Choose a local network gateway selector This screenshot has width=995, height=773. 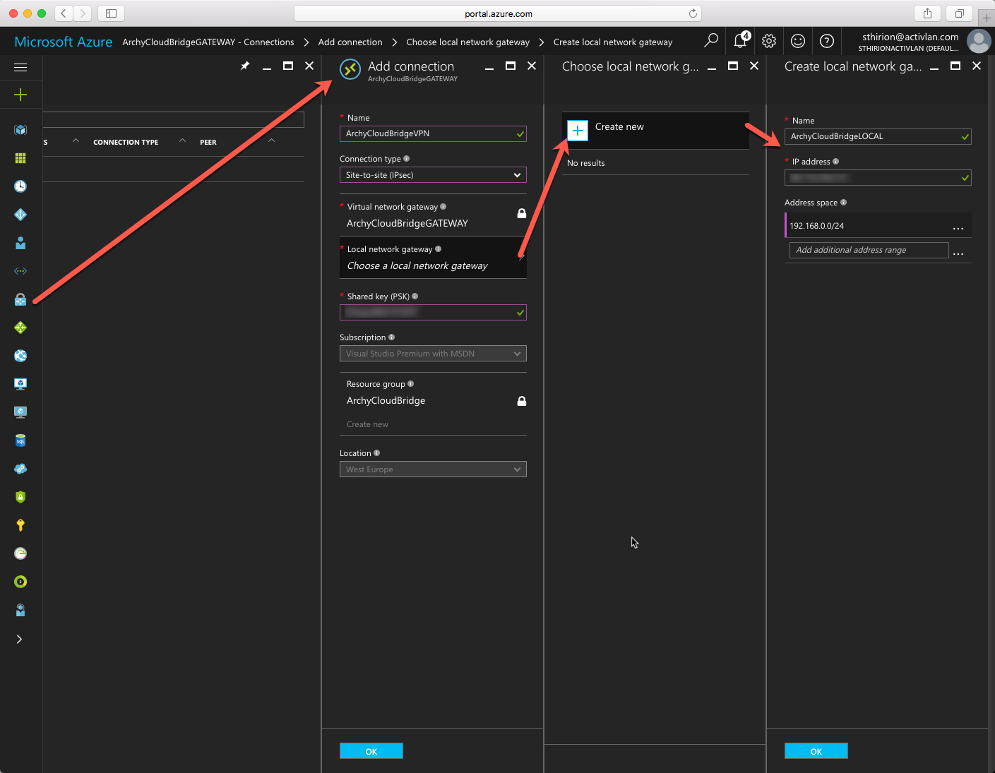tap(433, 258)
